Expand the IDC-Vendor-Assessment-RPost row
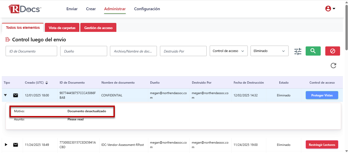 coord(6,145)
